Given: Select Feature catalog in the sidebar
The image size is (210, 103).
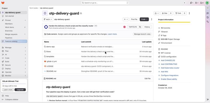Looking at the screenshot, I should [14, 41].
